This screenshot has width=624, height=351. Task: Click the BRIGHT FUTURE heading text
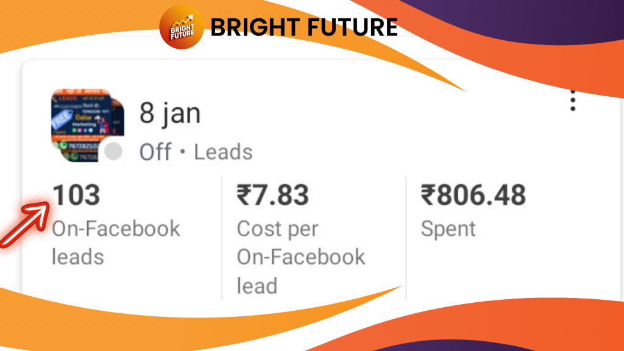pyautogui.click(x=304, y=27)
